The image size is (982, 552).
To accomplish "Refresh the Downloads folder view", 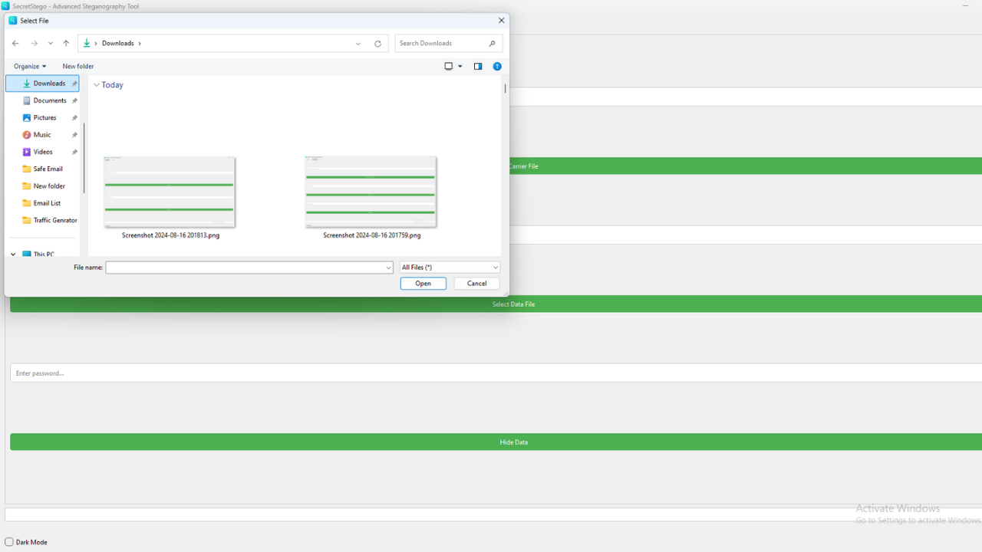I will (377, 44).
